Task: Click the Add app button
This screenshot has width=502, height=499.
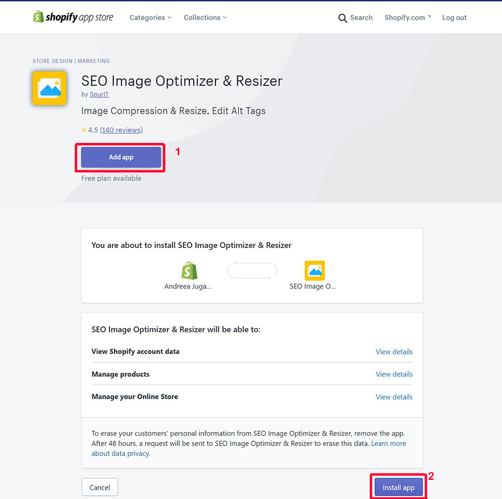Action: pyautogui.click(x=121, y=157)
